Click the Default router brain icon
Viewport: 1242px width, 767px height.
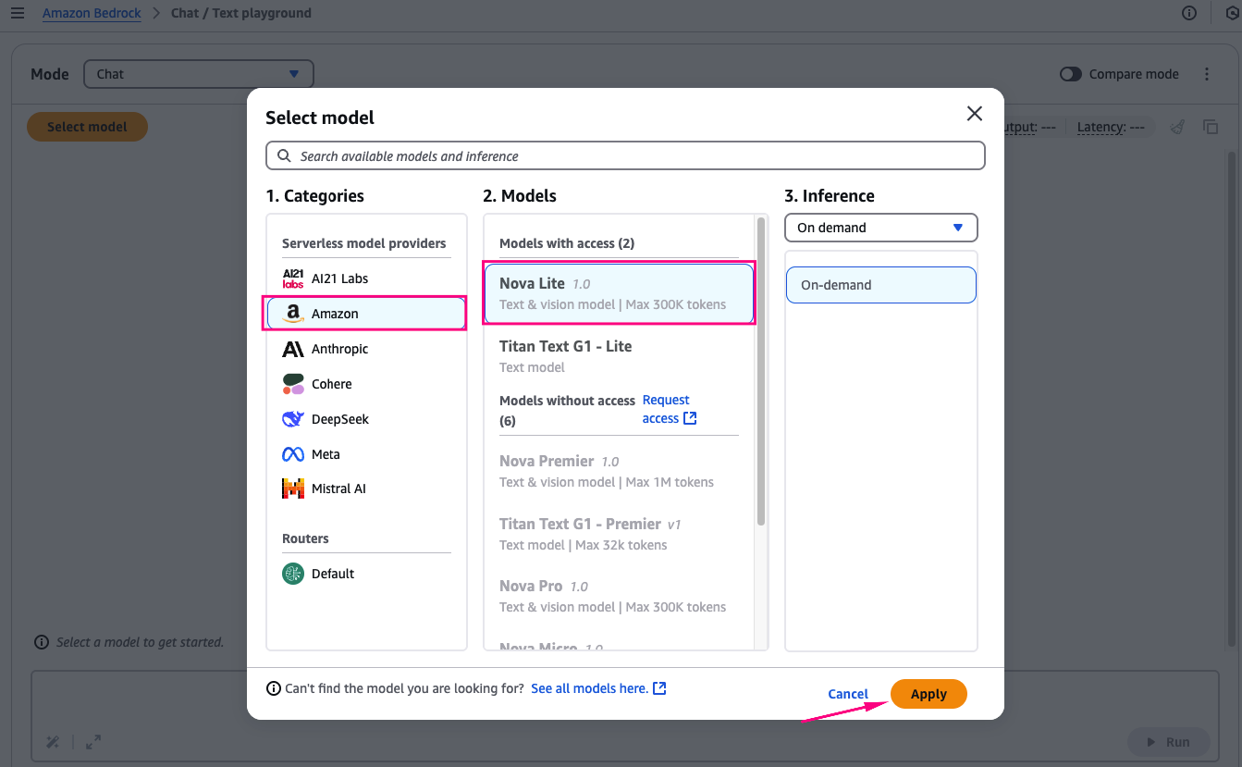(x=293, y=574)
